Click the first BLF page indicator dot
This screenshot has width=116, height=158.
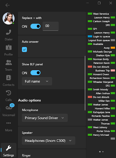[100, 152]
